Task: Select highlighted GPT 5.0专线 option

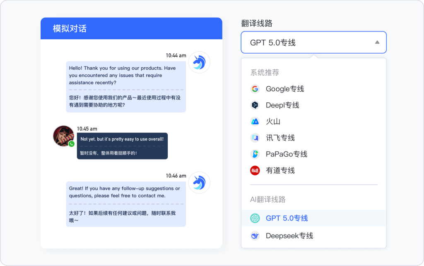Action: (x=287, y=218)
